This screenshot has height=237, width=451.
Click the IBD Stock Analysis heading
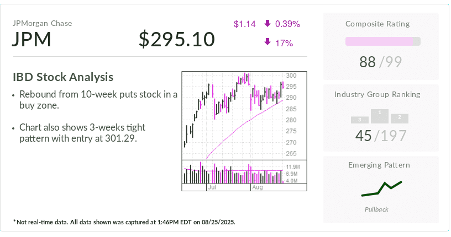pyautogui.click(x=63, y=77)
